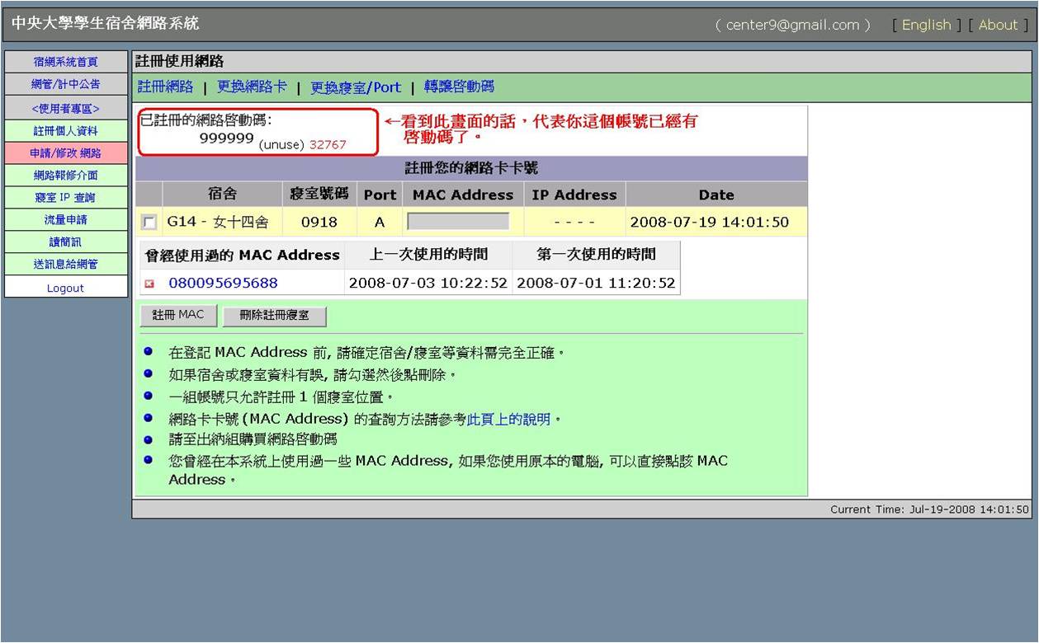Open the 轉讓啓動碼 tab link
Viewport: 1039px width, 643px height.
click(459, 87)
